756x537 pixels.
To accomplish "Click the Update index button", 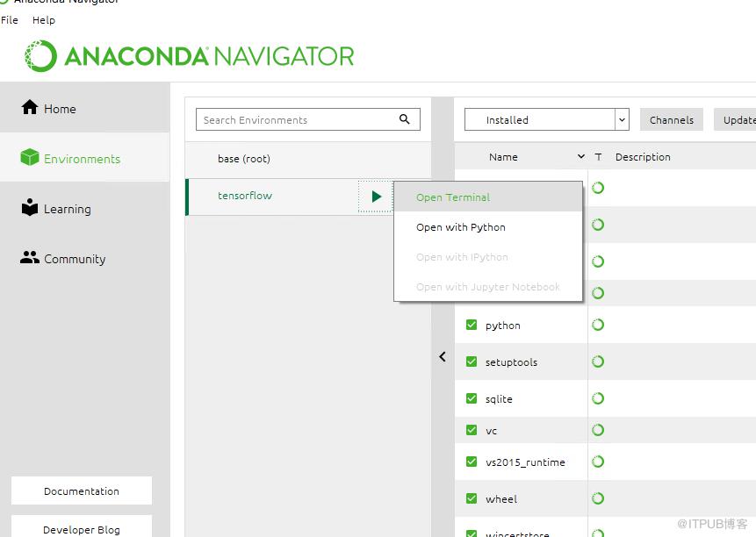I will click(735, 119).
